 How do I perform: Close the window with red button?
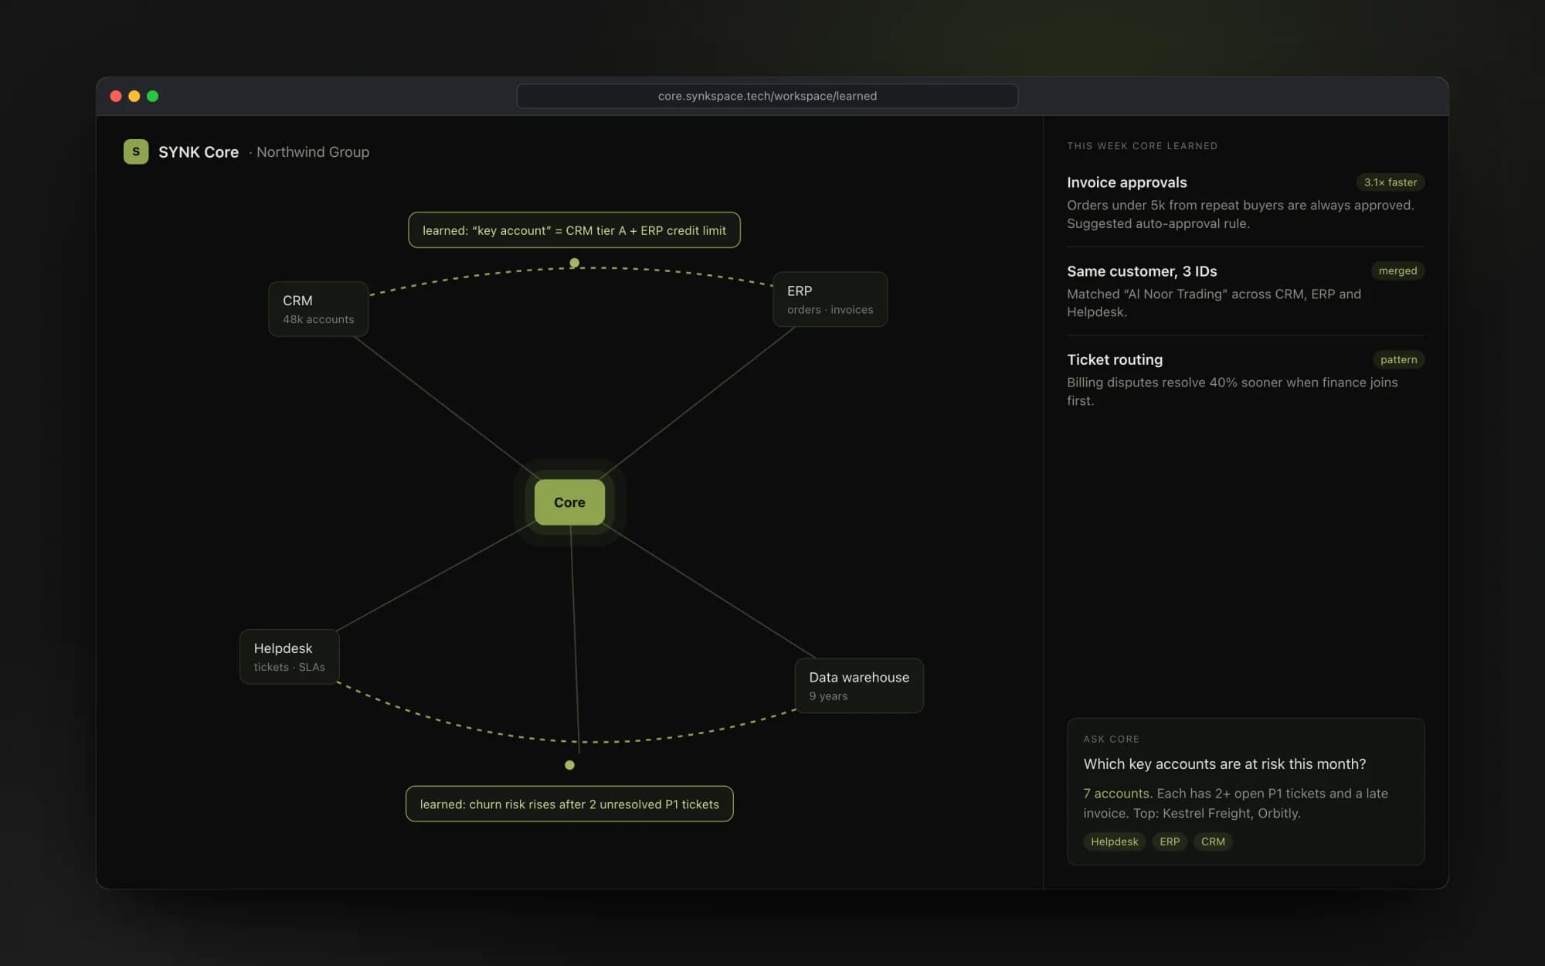[x=116, y=96]
